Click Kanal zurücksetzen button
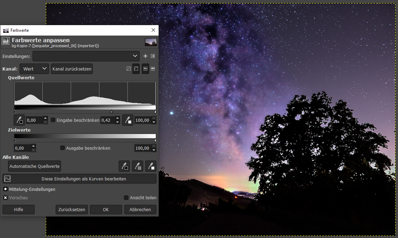The image size is (398, 238). [72, 69]
